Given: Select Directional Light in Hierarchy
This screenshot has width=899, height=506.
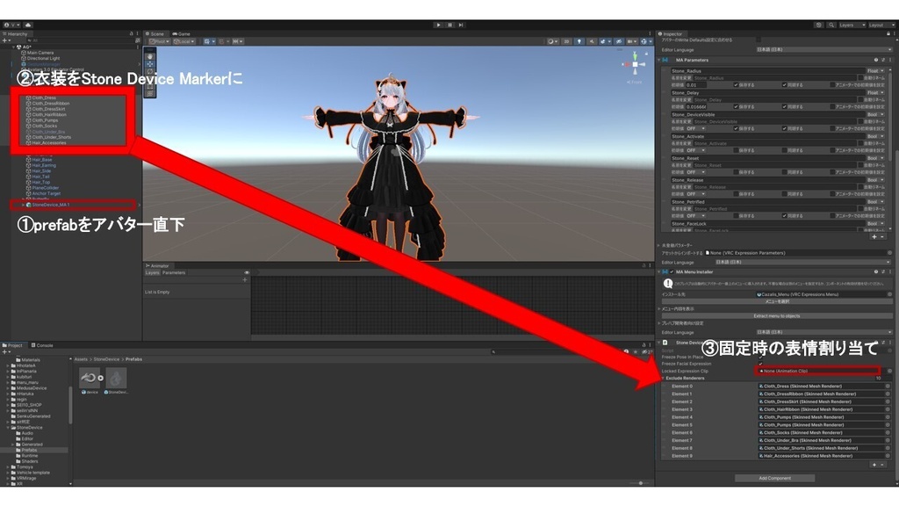Looking at the screenshot, I should click(43, 59).
